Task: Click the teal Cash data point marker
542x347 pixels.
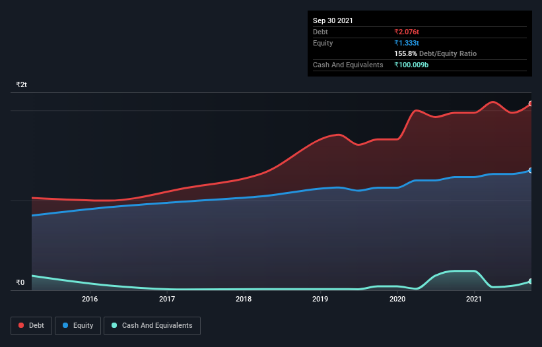Action: tap(531, 282)
